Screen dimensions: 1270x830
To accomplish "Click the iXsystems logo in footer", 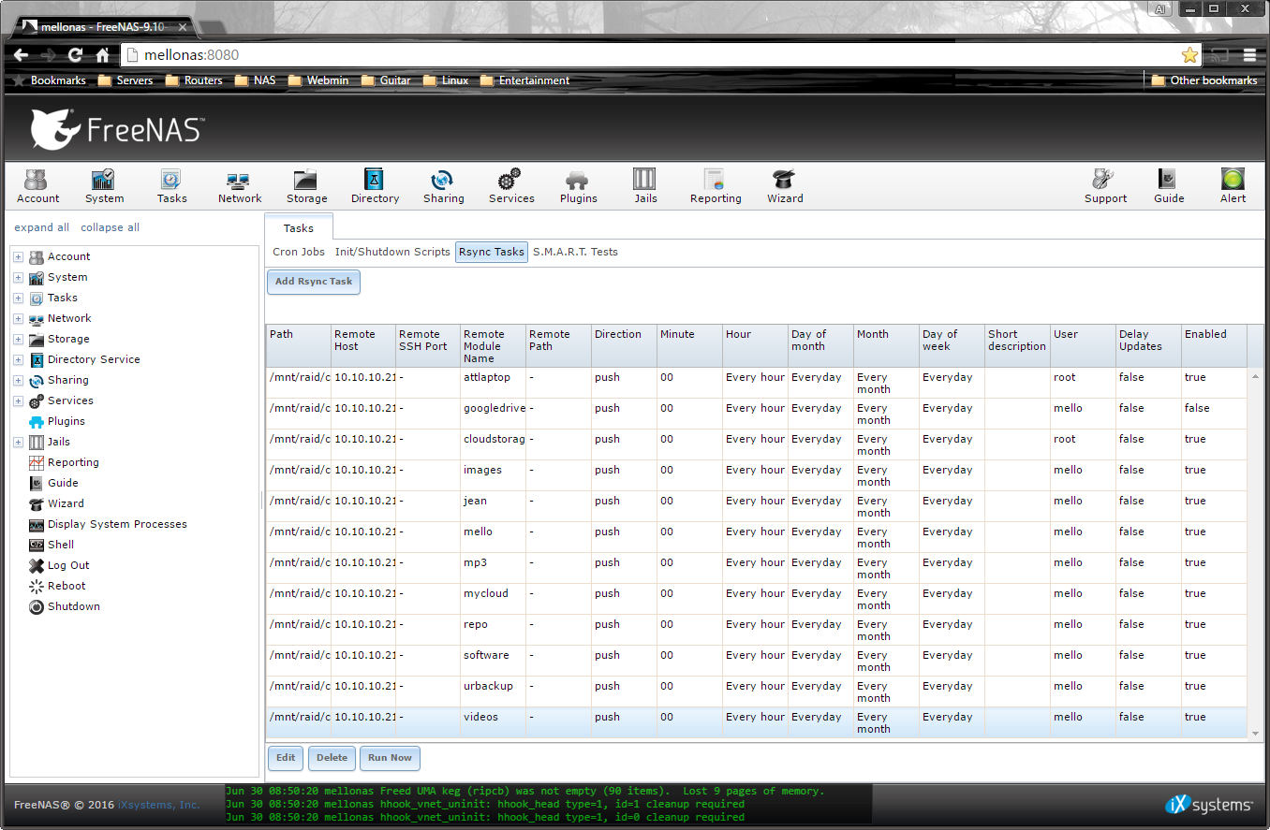I will pos(1209,805).
